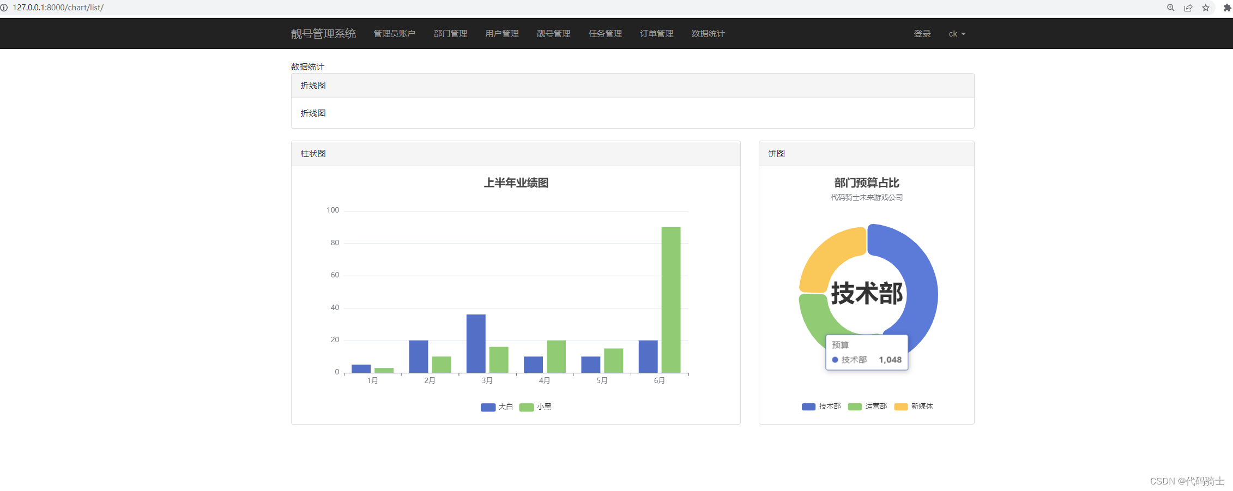
Task: Click the 数据统计 page heading
Action: [x=307, y=67]
